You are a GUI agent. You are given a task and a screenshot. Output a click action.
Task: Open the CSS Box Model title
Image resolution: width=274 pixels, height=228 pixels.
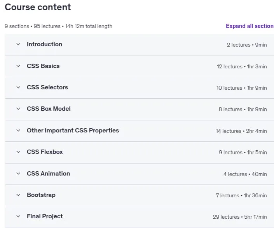(49, 109)
